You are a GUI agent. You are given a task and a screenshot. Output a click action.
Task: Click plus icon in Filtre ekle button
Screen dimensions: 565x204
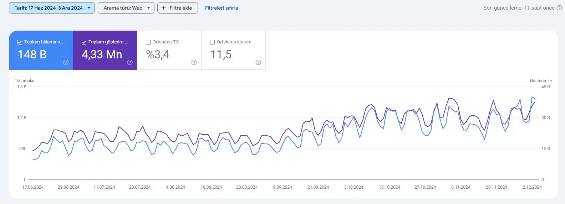(x=164, y=8)
